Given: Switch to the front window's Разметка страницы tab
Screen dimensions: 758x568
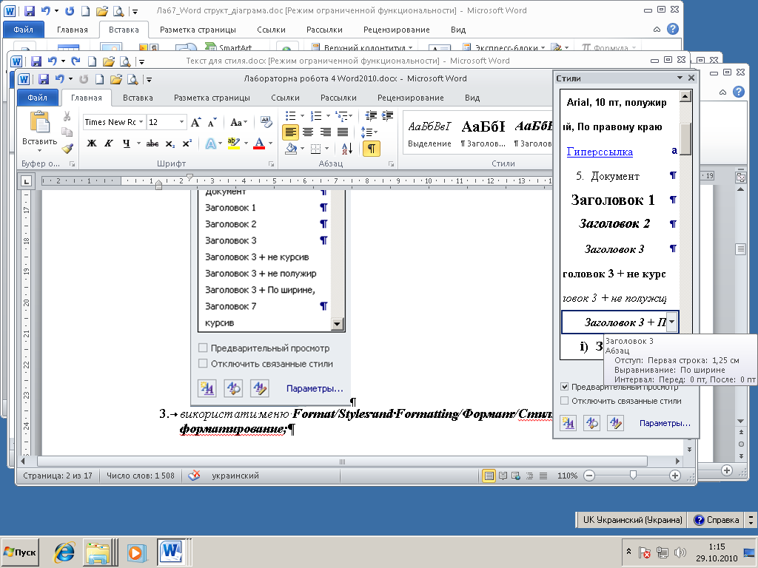Looking at the screenshot, I should 212,98.
